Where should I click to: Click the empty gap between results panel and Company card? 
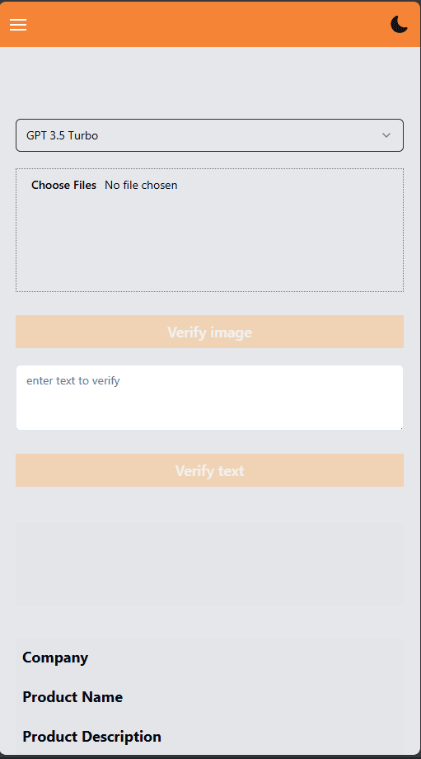pos(209,623)
